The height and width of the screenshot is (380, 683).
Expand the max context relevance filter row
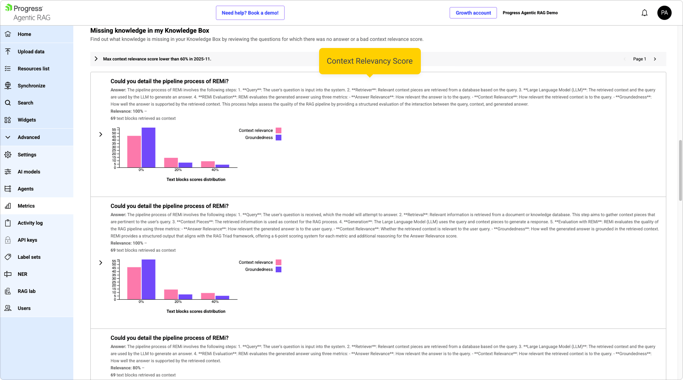tap(96, 59)
